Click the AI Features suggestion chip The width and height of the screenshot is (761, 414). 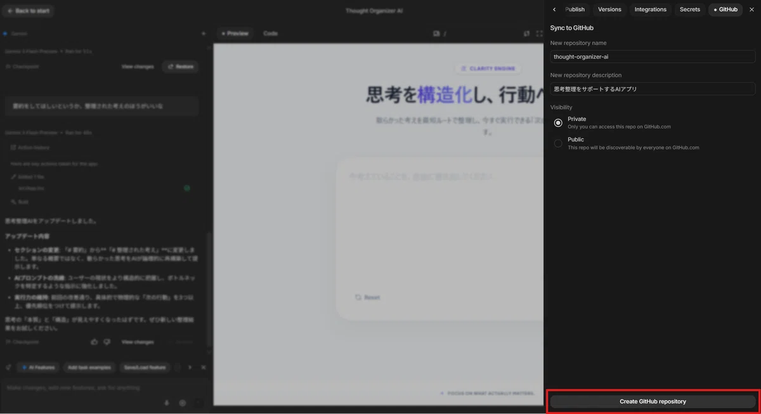(x=38, y=367)
